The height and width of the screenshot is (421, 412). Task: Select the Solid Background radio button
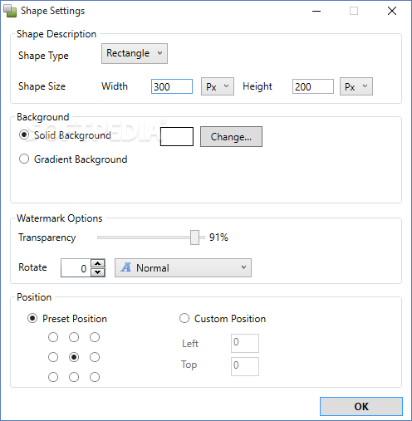[x=24, y=135]
